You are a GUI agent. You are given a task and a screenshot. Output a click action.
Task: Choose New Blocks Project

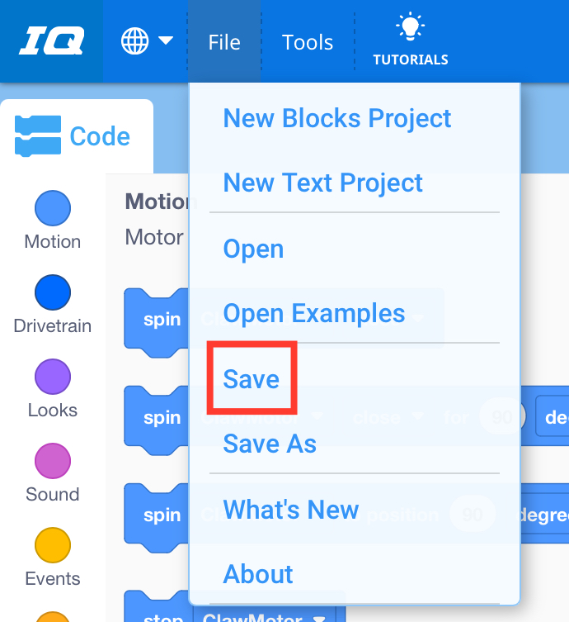337,118
